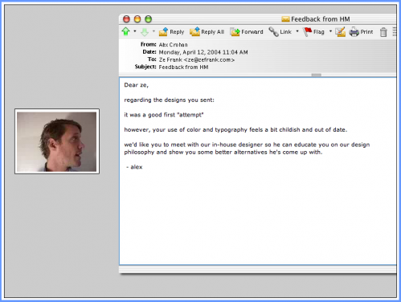Zoom window with green button
The width and height of the screenshot is (401, 302).
[149, 19]
